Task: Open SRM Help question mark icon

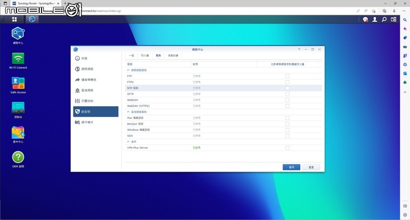Action: coord(18,157)
